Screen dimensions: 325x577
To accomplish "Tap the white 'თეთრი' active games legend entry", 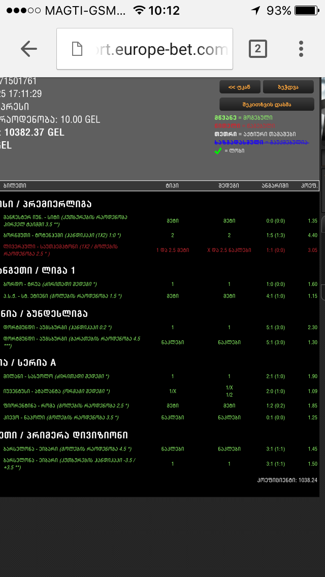I will coord(255,134).
